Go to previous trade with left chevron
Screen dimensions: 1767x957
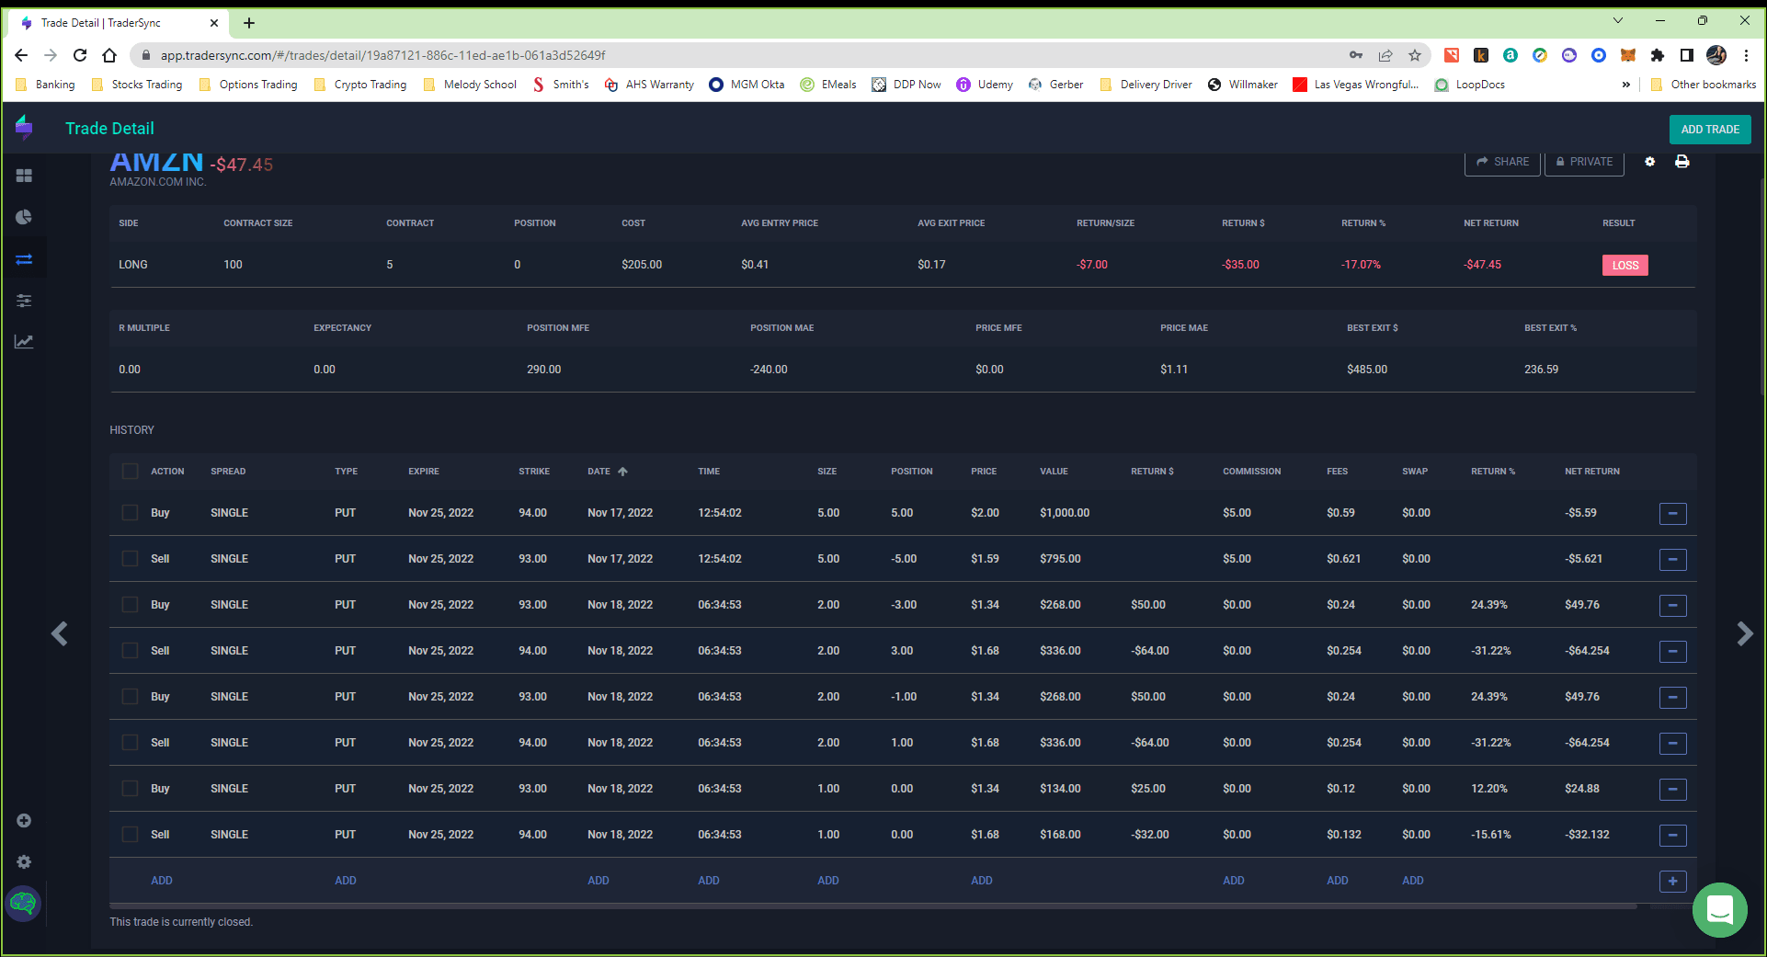60,633
